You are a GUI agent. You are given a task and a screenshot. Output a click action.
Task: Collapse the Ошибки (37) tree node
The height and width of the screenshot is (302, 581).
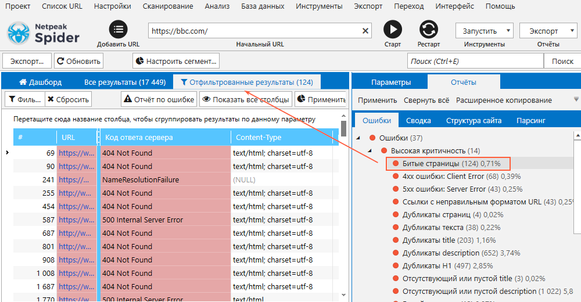[358, 138]
